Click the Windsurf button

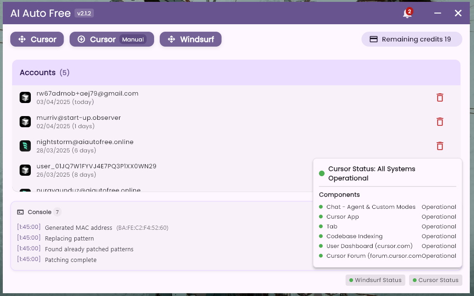point(191,39)
